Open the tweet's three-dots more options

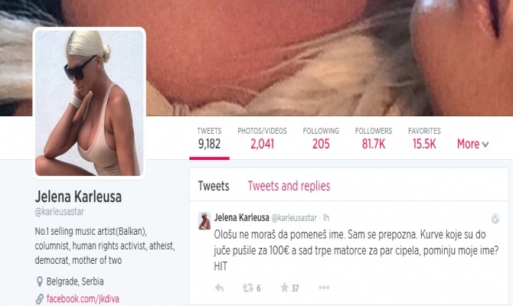(x=324, y=288)
